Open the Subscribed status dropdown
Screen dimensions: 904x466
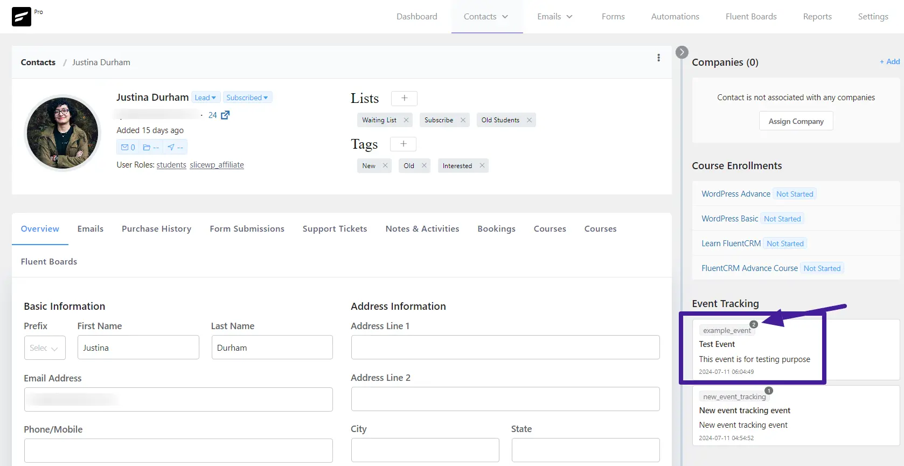pos(247,98)
